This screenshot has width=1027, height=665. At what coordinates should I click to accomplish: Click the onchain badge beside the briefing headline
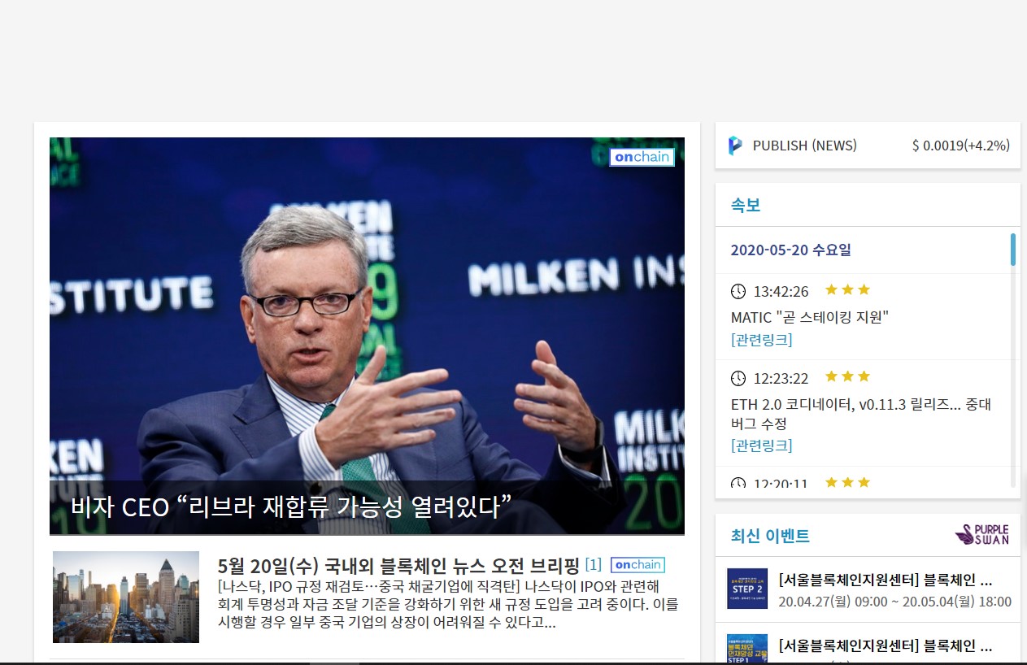pos(638,565)
